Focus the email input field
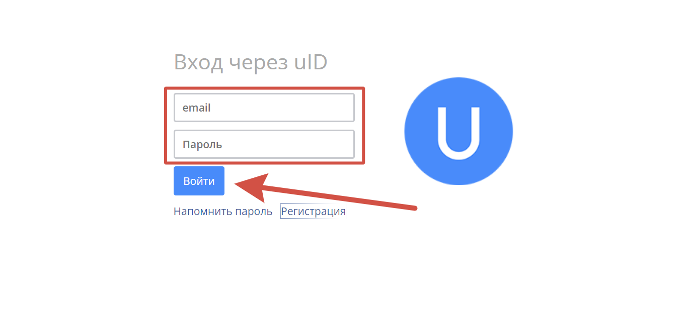686x309 pixels. 264,108
